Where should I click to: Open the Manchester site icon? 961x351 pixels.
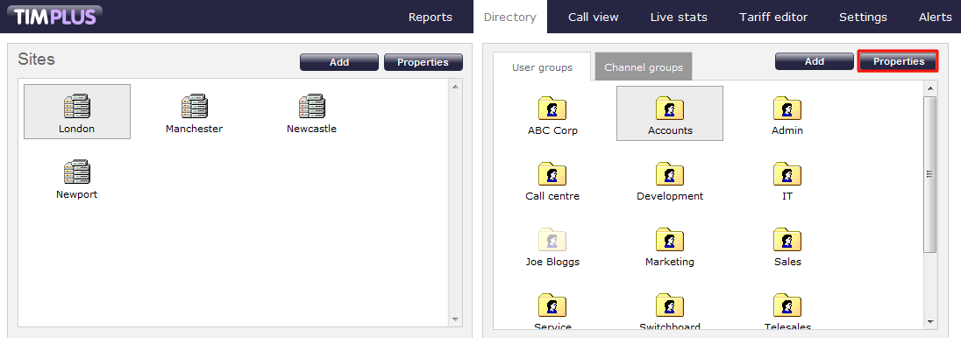[x=194, y=108]
